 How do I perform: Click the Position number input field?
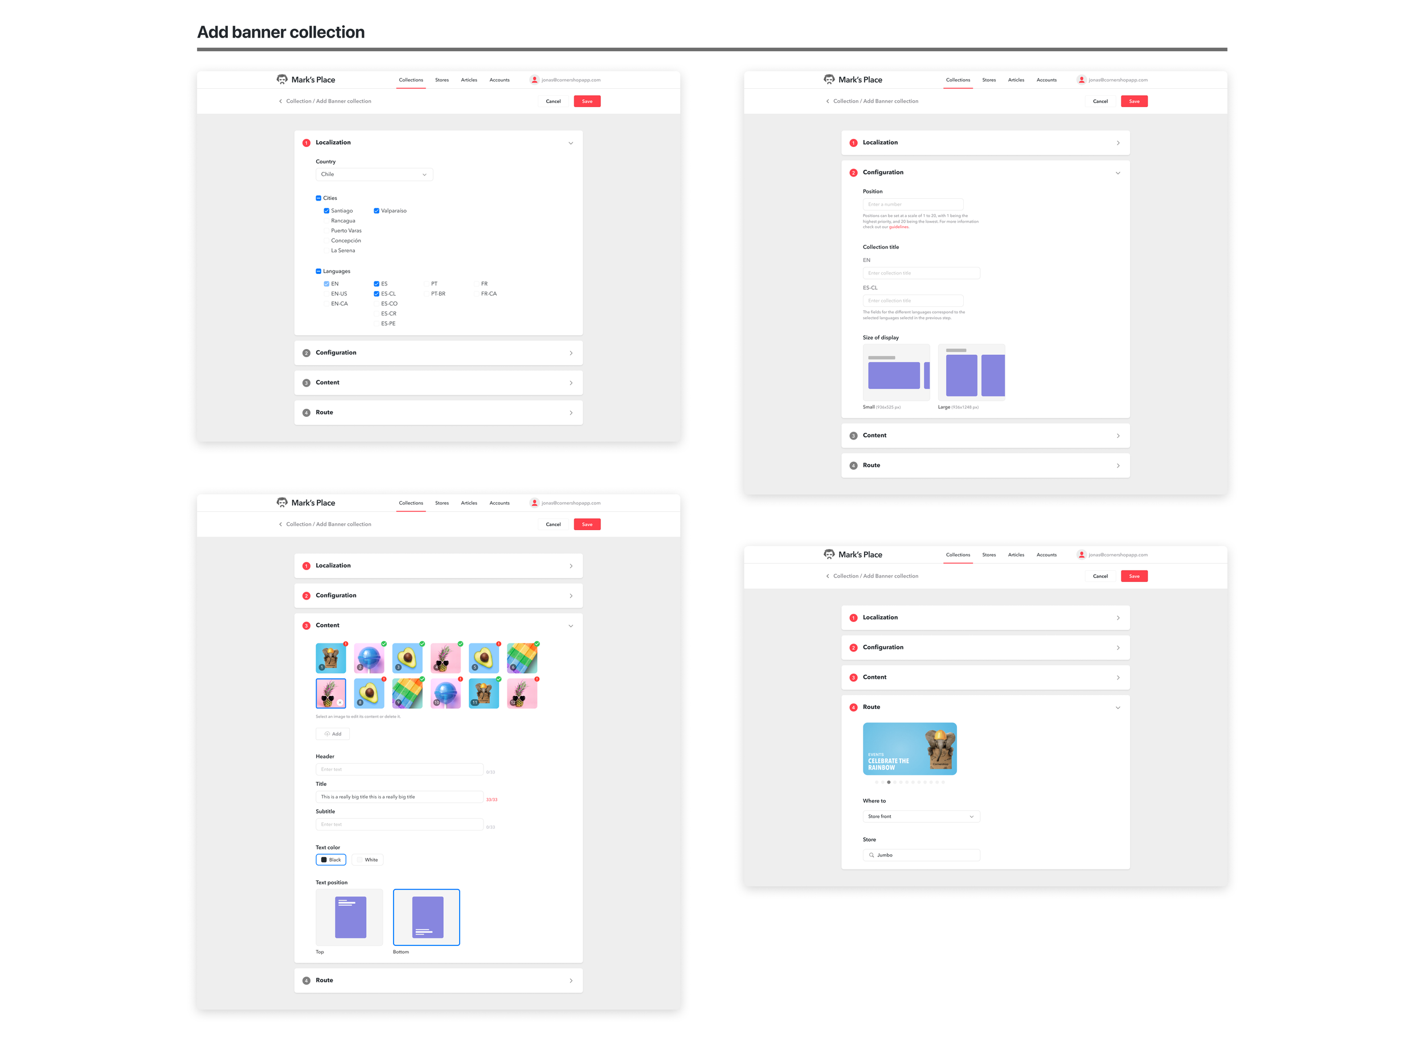[x=912, y=204]
